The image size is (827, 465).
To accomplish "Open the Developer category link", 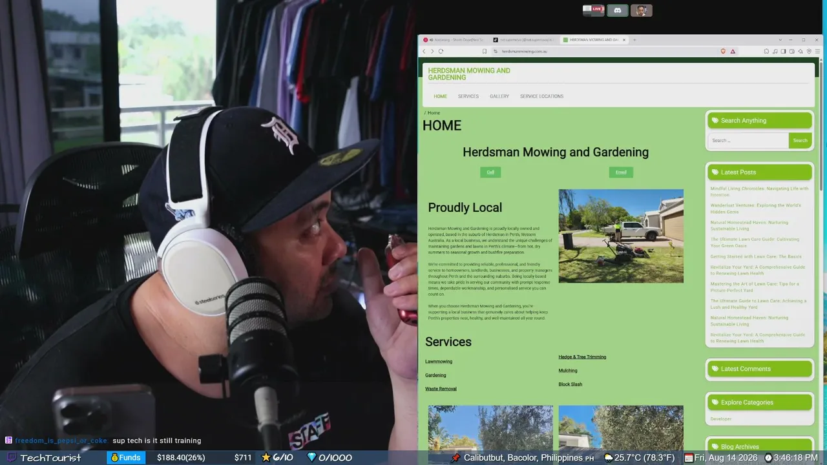I will pos(721,419).
